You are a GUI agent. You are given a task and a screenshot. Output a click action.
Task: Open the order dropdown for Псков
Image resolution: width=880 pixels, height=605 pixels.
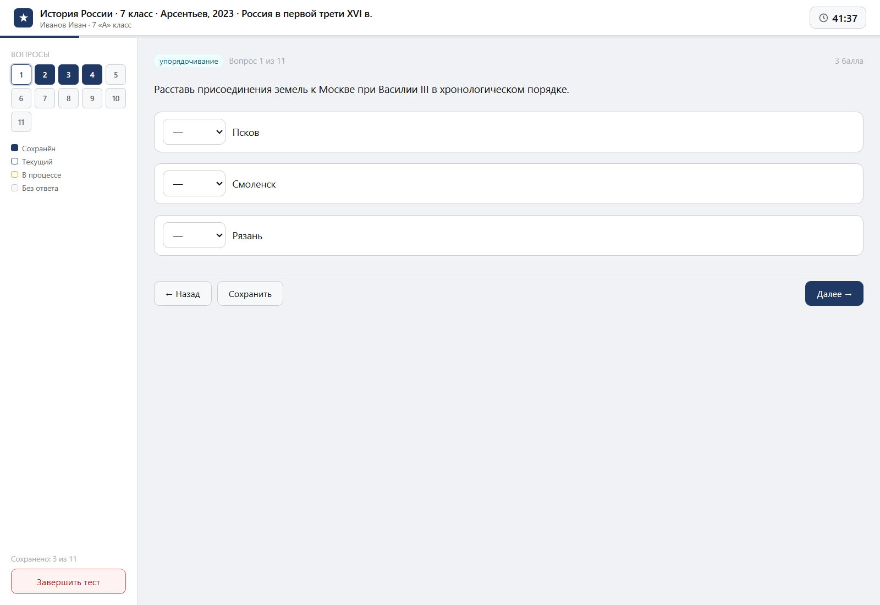click(x=194, y=132)
